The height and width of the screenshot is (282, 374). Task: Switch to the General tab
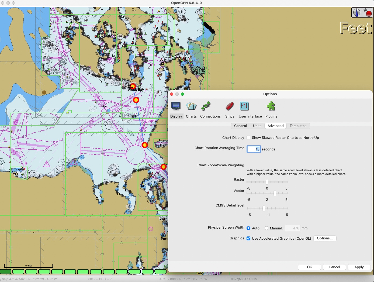tap(240, 126)
